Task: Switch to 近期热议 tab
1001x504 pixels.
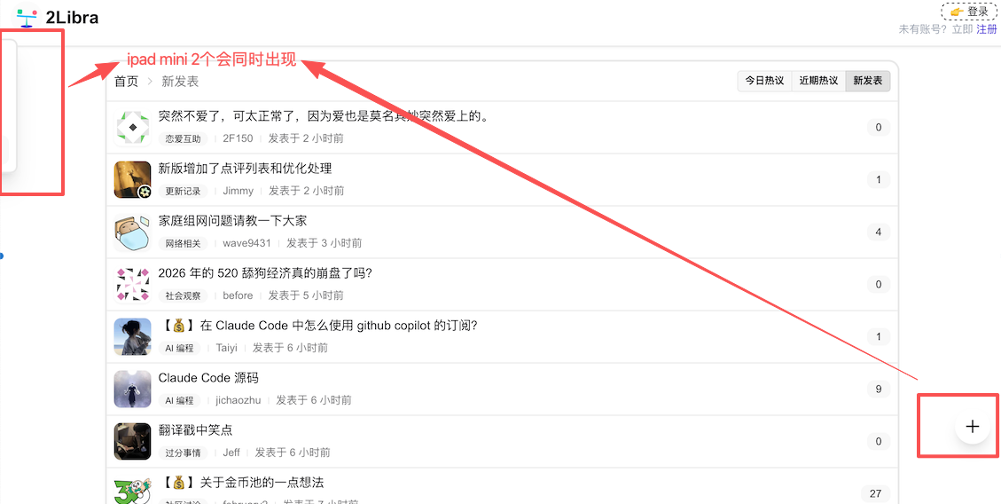Action: tap(818, 81)
